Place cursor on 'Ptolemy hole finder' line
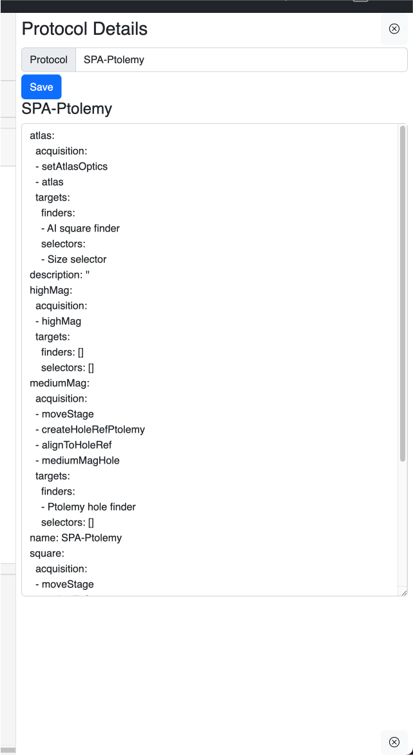The width and height of the screenshot is (413, 755). (x=91, y=507)
